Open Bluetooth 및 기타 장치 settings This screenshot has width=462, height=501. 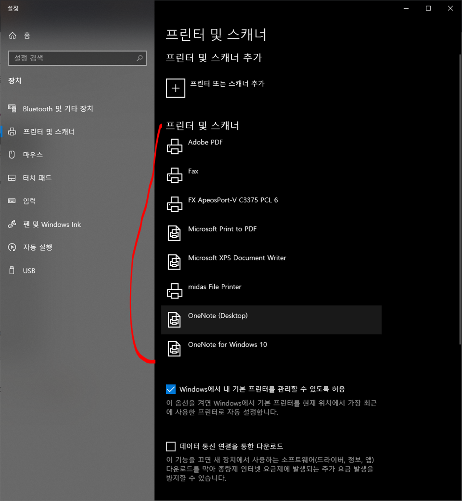tap(58, 109)
